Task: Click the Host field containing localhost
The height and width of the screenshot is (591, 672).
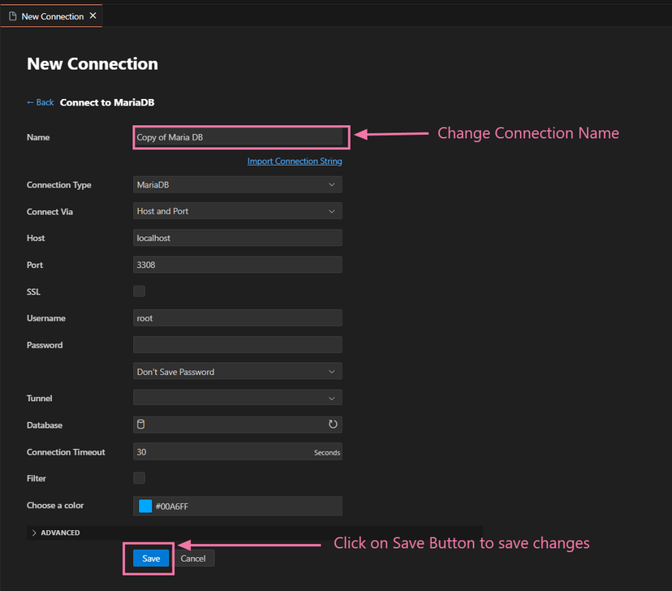Action: pyautogui.click(x=238, y=238)
